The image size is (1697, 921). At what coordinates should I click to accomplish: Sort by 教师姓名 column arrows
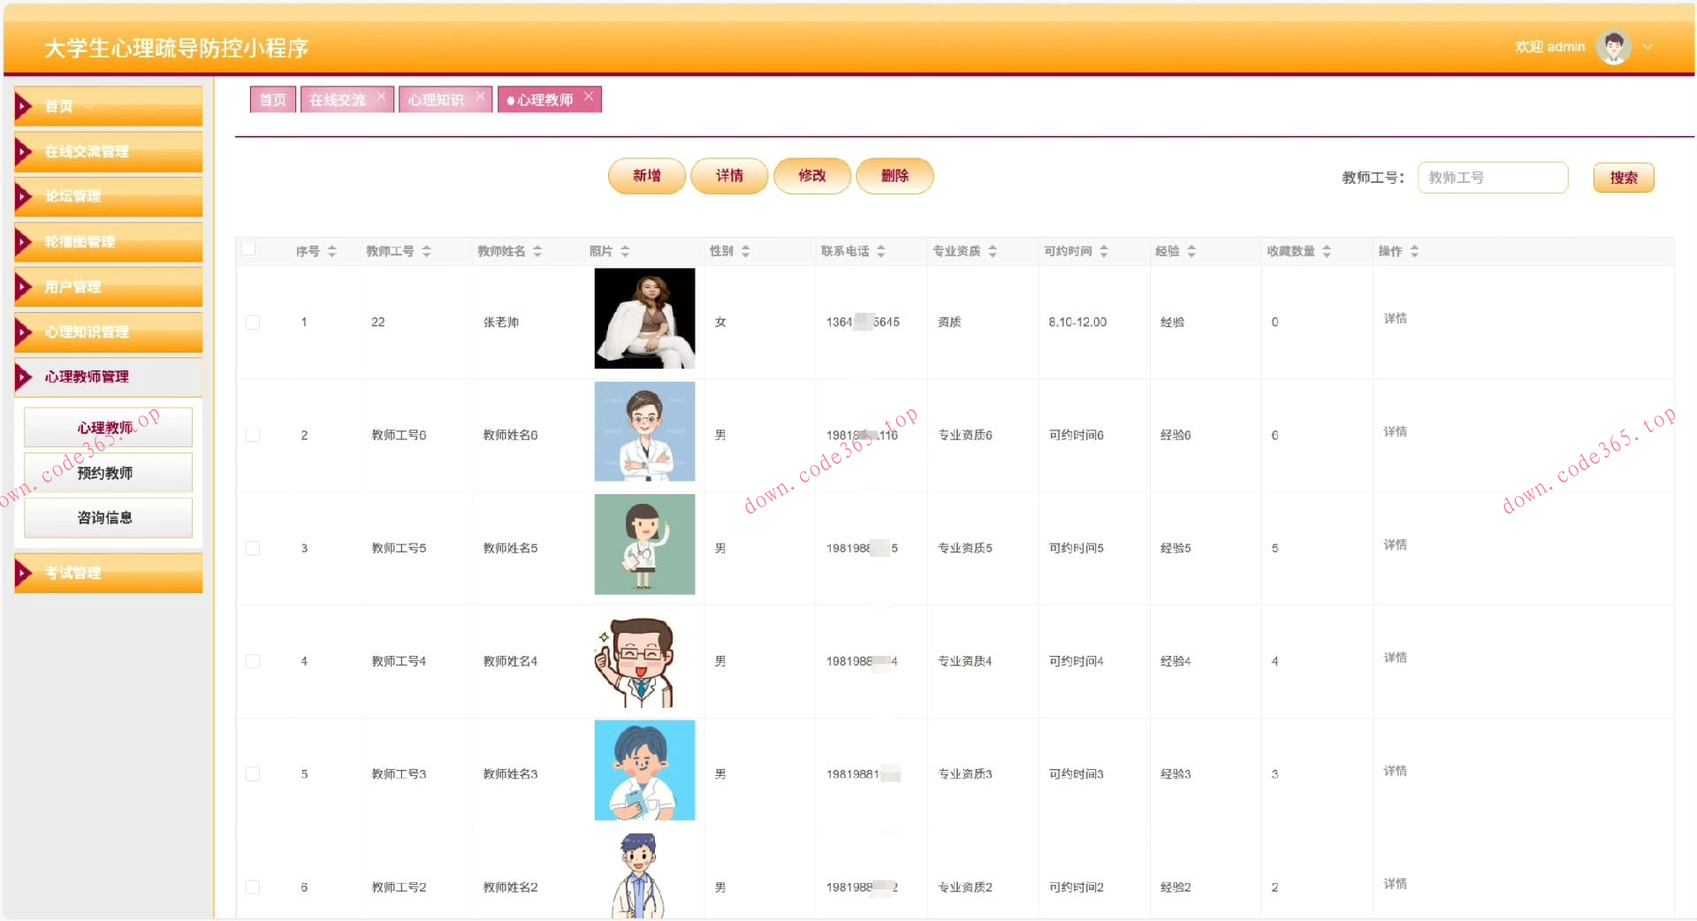point(537,251)
